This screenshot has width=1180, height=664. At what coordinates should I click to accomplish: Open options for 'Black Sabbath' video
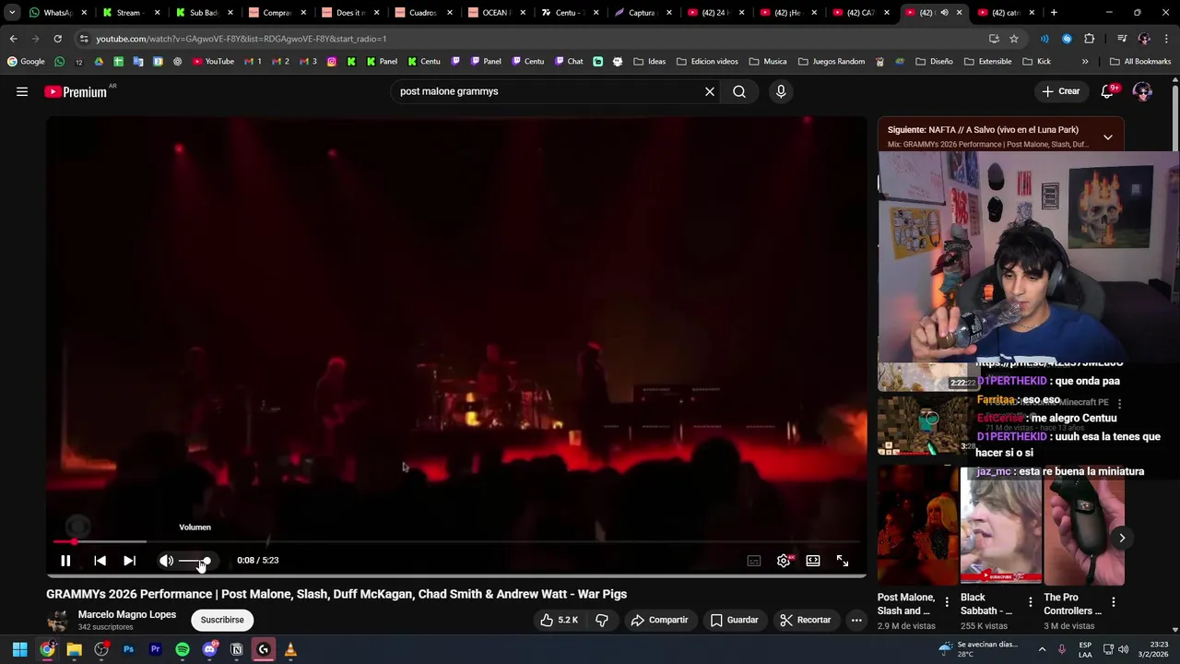(1030, 602)
